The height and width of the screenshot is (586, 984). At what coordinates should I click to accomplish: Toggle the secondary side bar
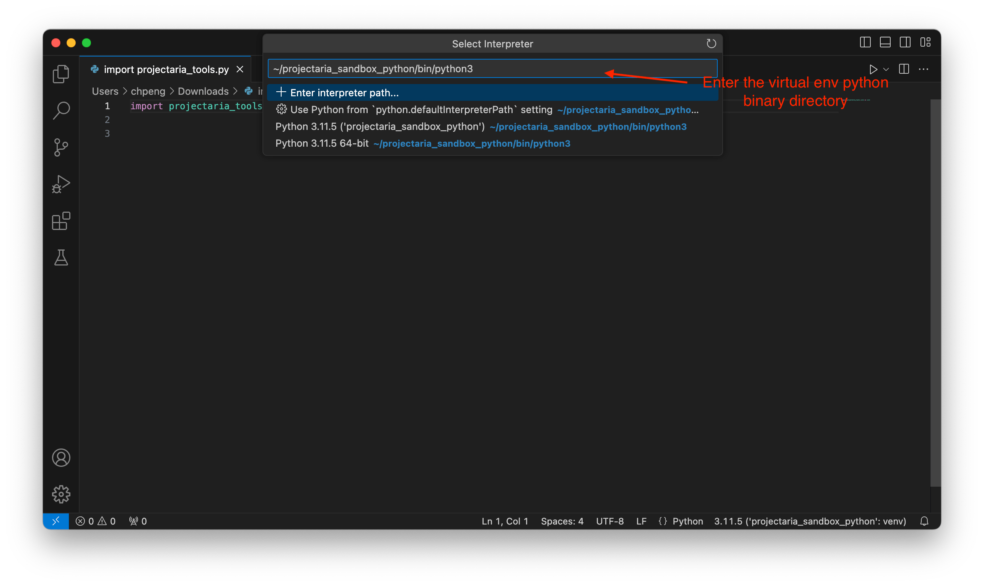905,42
